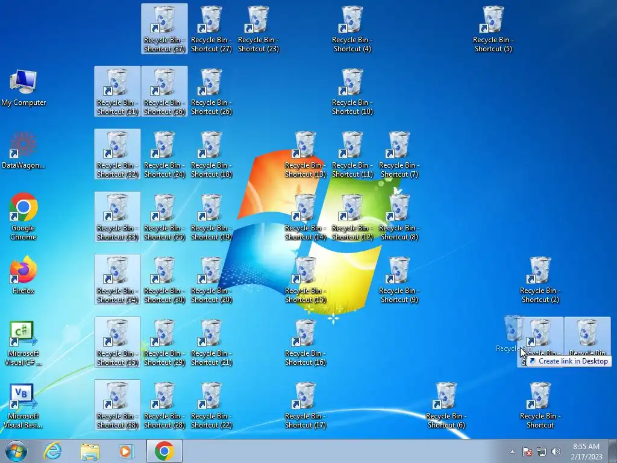Click Recycle Bin - Shortcut (4)
This screenshot has height=463, width=617.
pos(352,29)
